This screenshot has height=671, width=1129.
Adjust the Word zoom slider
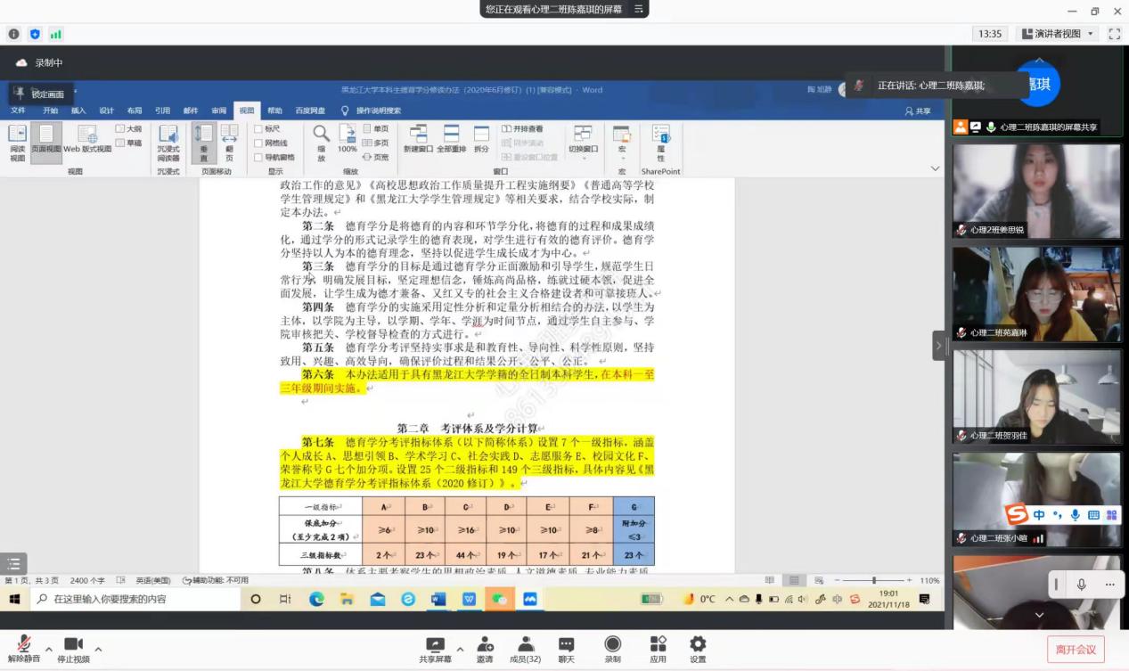pyautogui.click(x=874, y=580)
